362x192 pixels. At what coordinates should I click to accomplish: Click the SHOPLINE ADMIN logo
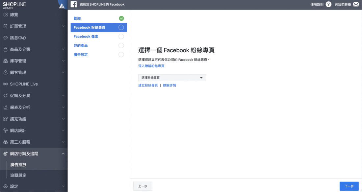click(14, 6)
